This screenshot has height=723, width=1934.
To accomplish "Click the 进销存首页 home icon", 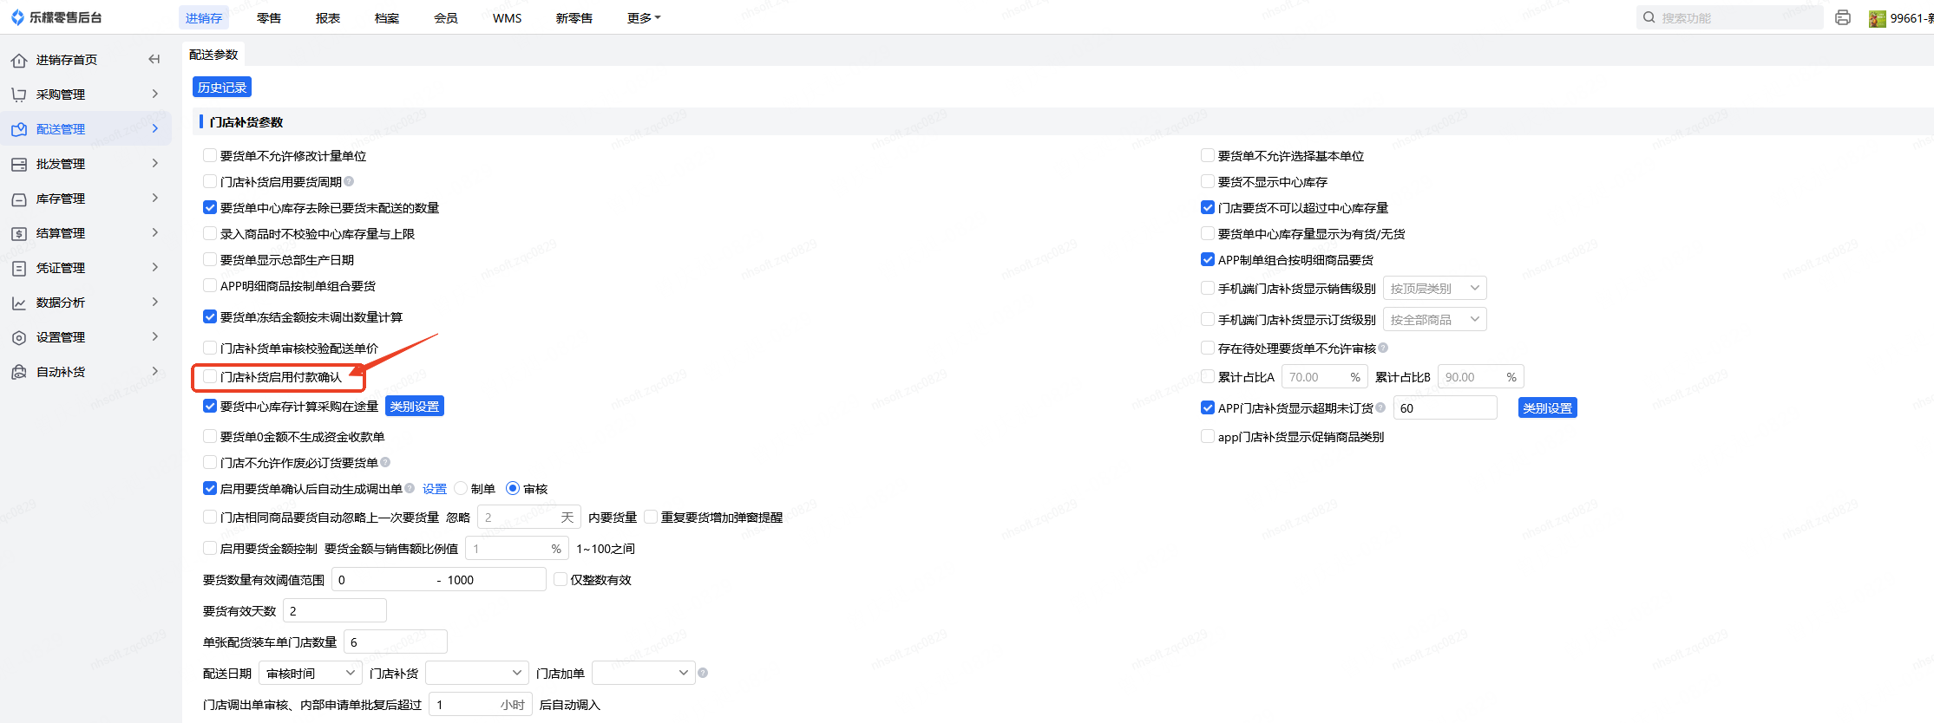I will pyautogui.click(x=19, y=60).
